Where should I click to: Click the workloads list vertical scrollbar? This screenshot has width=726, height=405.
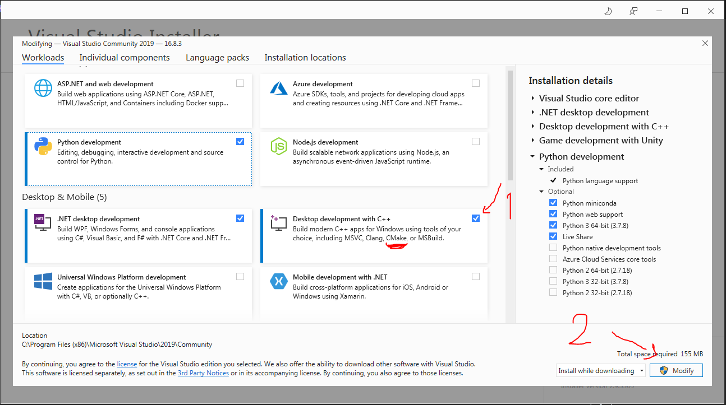coord(510,124)
